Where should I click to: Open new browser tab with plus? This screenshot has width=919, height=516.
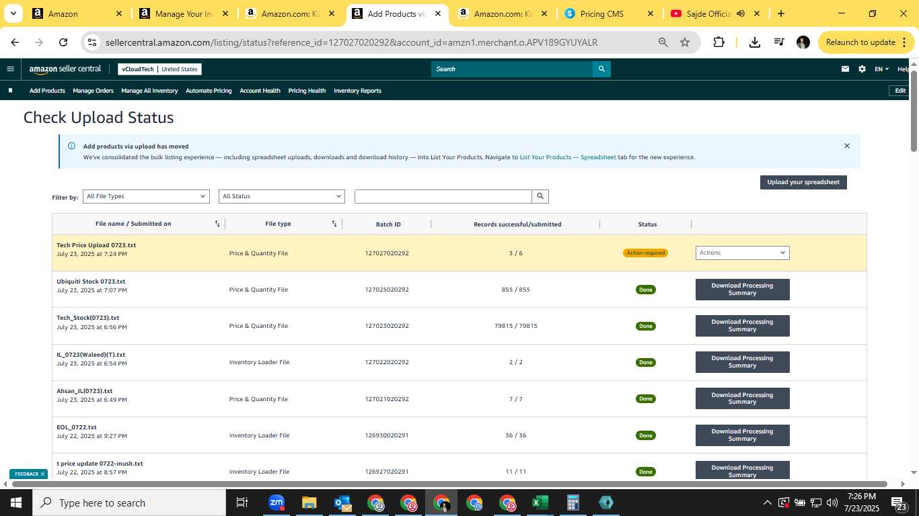pyautogui.click(x=780, y=13)
